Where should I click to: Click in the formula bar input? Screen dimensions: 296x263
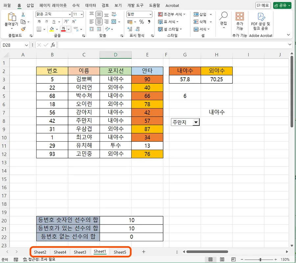pyautogui.click(x=173, y=45)
